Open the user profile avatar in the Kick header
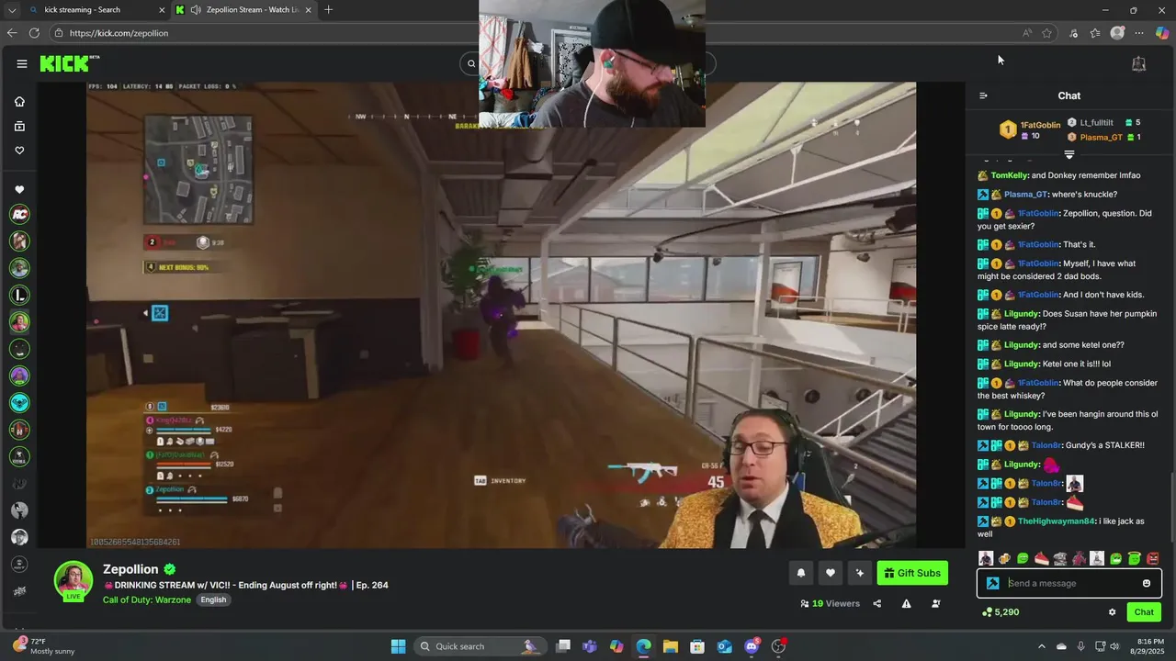The width and height of the screenshot is (1176, 661). point(1138,63)
